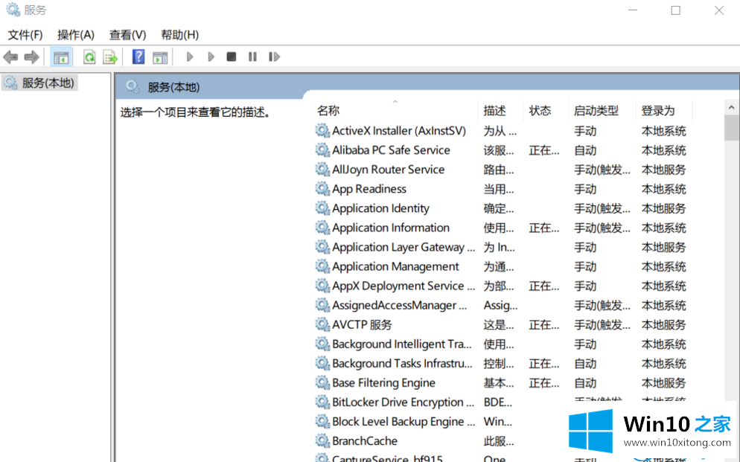Screen dimensions: 740x462
Task: Click the Start Service play icon
Action: point(190,57)
